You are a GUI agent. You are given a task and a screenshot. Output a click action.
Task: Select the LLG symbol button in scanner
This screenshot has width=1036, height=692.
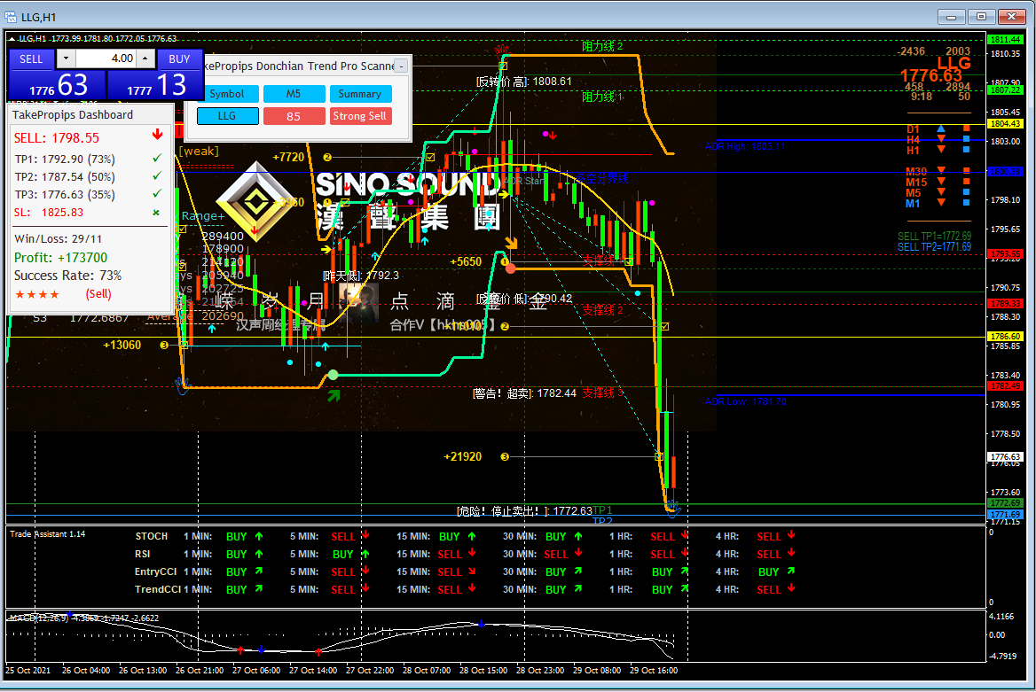click(227, 115)
